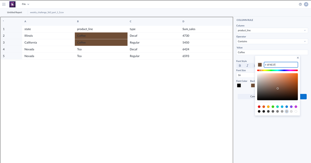The width and height of the screenshot is (311, 163).
Task: Click the Tea cell in row 4
Action: pyautogui.click(x=101, y=49)
